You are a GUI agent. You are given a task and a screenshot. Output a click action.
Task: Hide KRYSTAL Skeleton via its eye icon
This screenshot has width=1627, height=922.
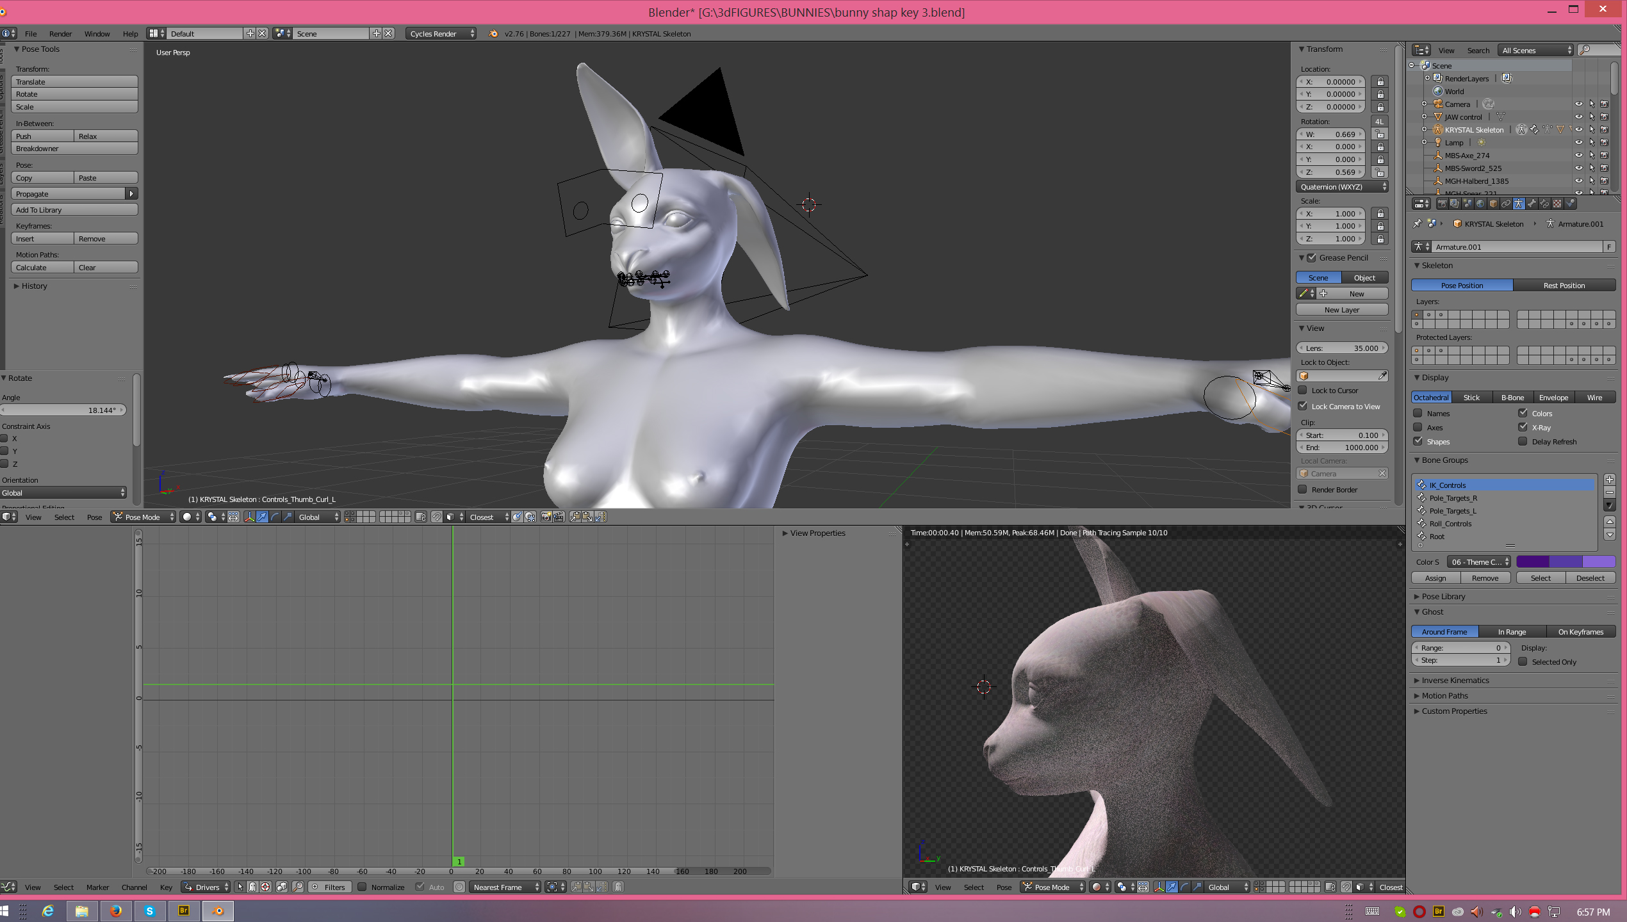[x=1579, y=129]
